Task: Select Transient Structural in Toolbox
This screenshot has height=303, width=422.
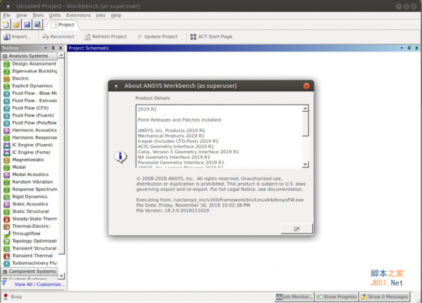Action: click(34, 248)
